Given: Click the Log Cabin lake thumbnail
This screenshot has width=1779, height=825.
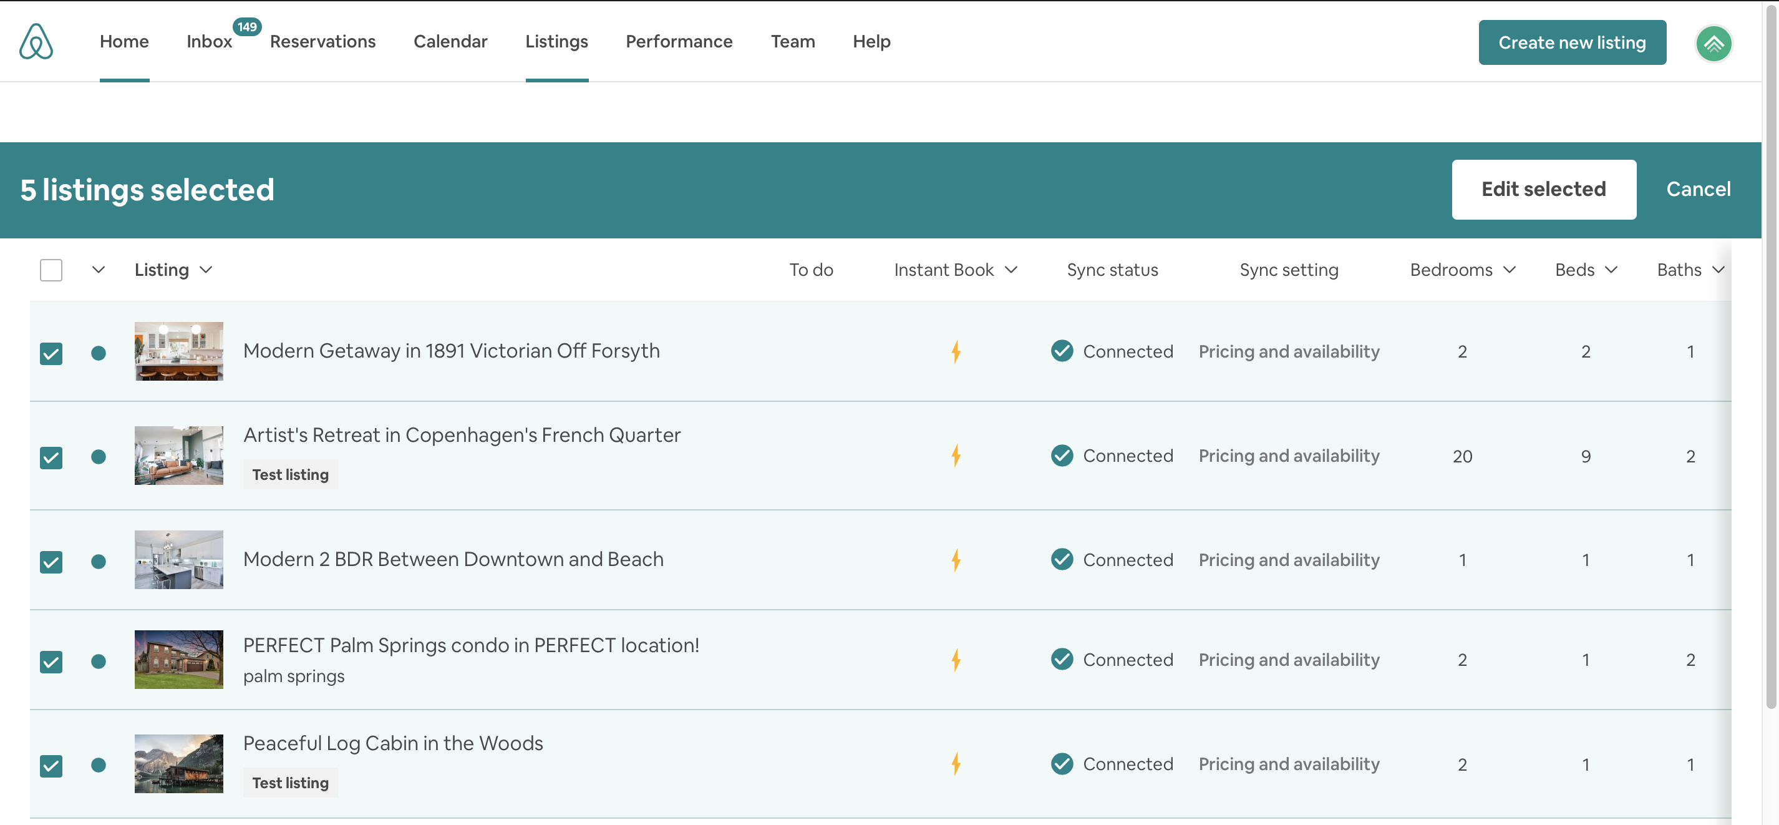Looking at the screenshot, I should tap(179, 763).
